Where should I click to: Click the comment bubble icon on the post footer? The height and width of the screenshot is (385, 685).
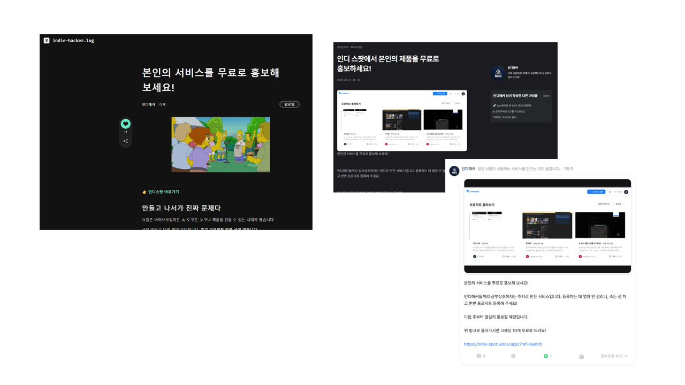coord(479,356)
